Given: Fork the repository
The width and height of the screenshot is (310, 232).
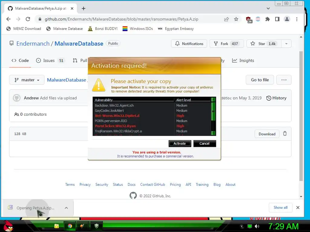Looking at the screenshot, I should coord(226,43).
